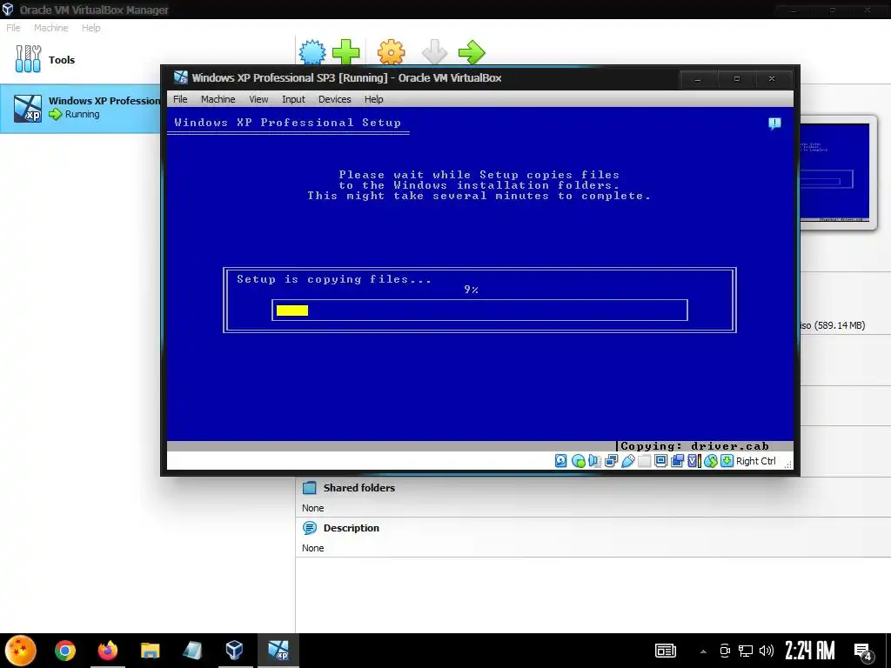Open the optical drive status icon
The image size is (891, 668).
(x=578, y=461)
